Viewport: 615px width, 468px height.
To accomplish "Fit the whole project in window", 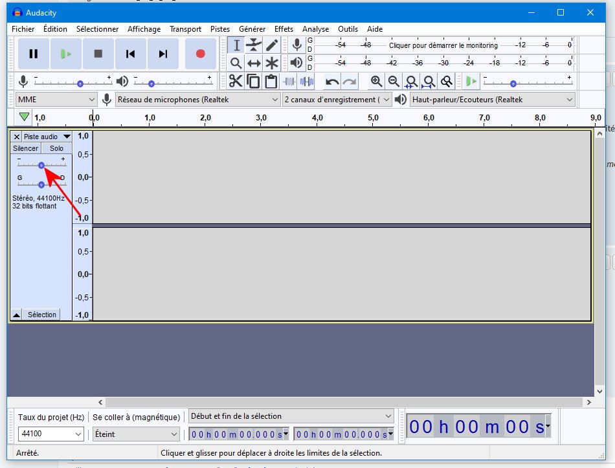I will click(429, 81).
